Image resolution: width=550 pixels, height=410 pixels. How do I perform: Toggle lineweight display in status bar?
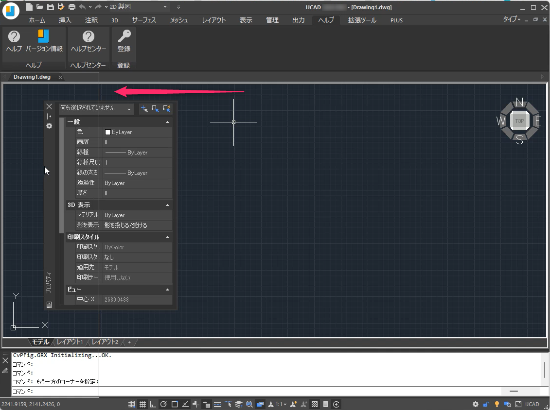(x=217, y=404)
